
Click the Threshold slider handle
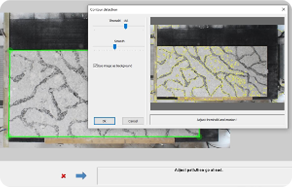coord(126,26)
